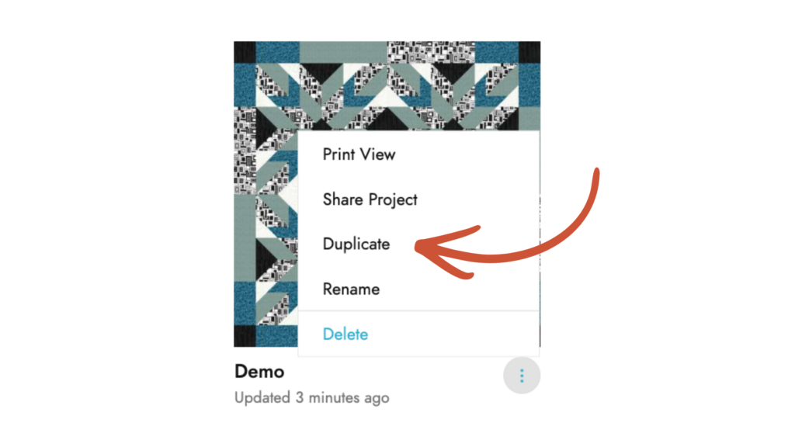
Task: Rename the Demo project from the menu
Action: 351,289
